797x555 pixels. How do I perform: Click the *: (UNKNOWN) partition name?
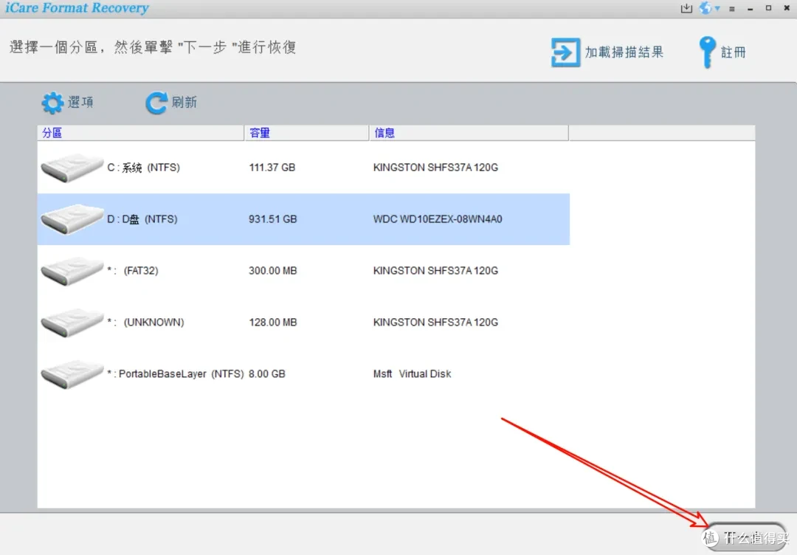[x=145, y=323]
